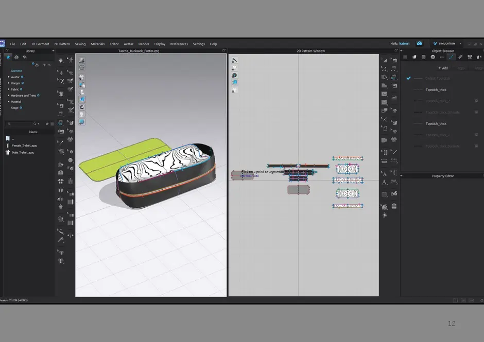Screen dimensions: 484x342
Task: Click the CLO cloud account icon
Action: [x=420, y=44]
